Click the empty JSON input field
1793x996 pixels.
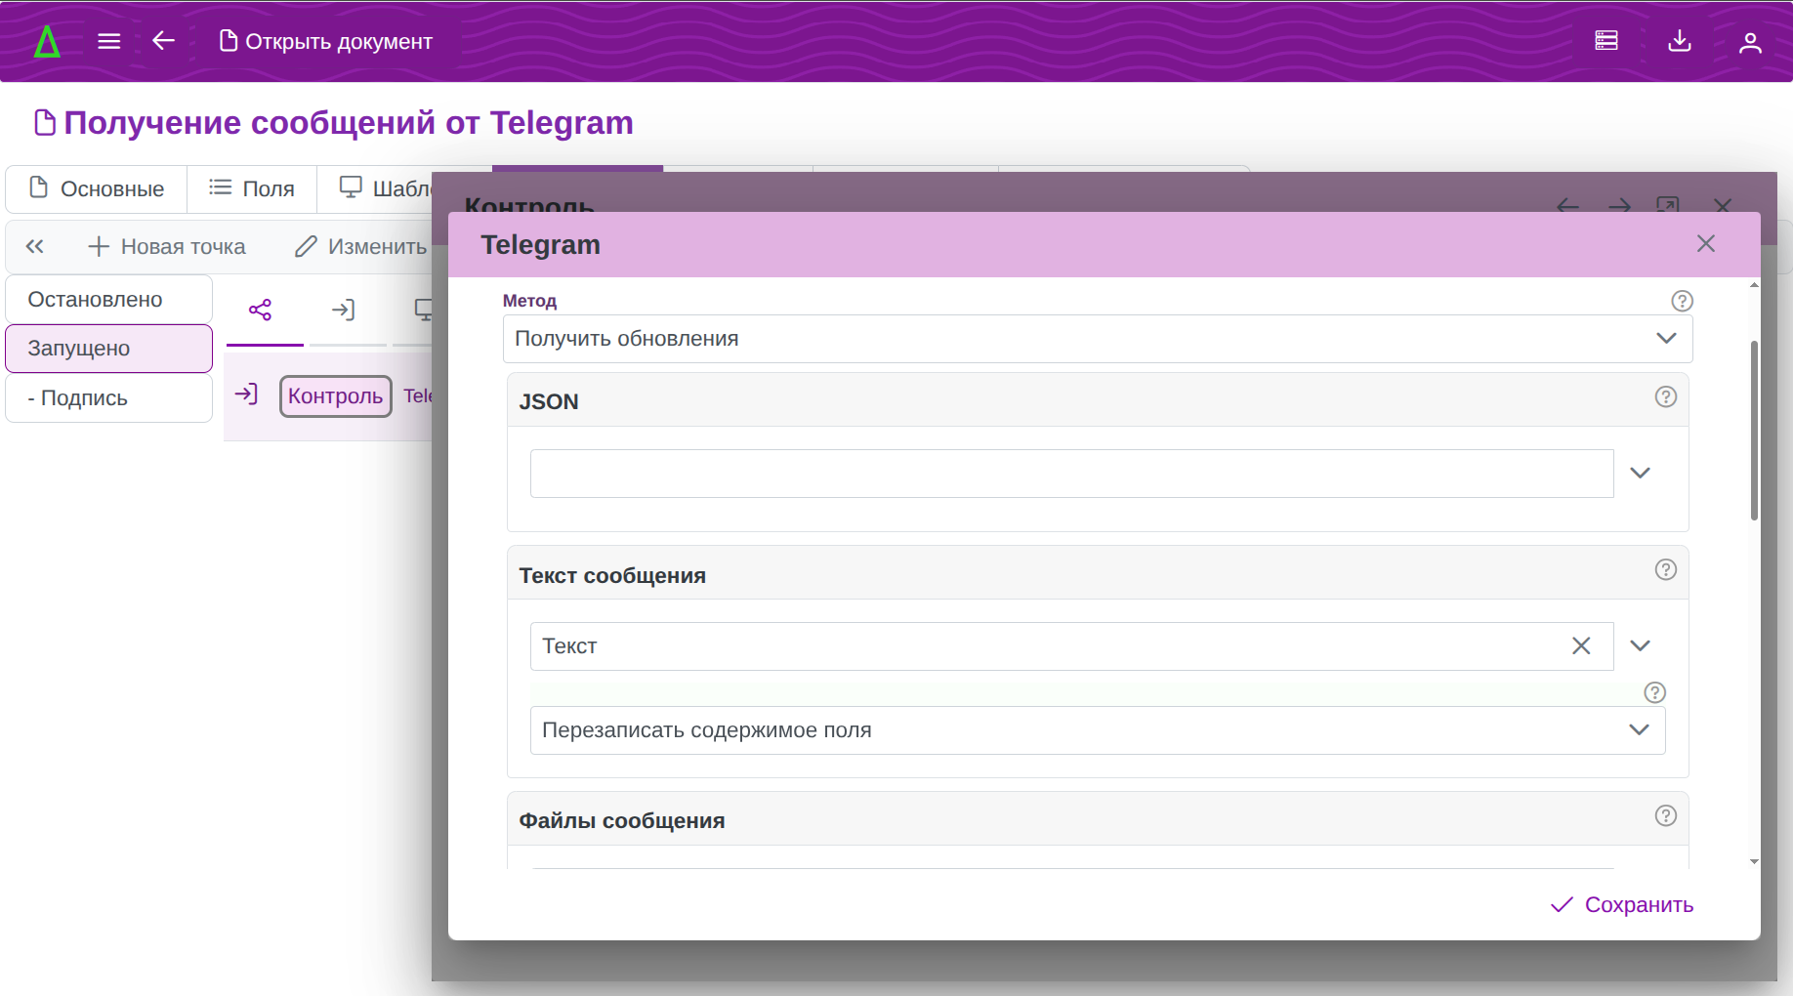tap(1070, 474)
